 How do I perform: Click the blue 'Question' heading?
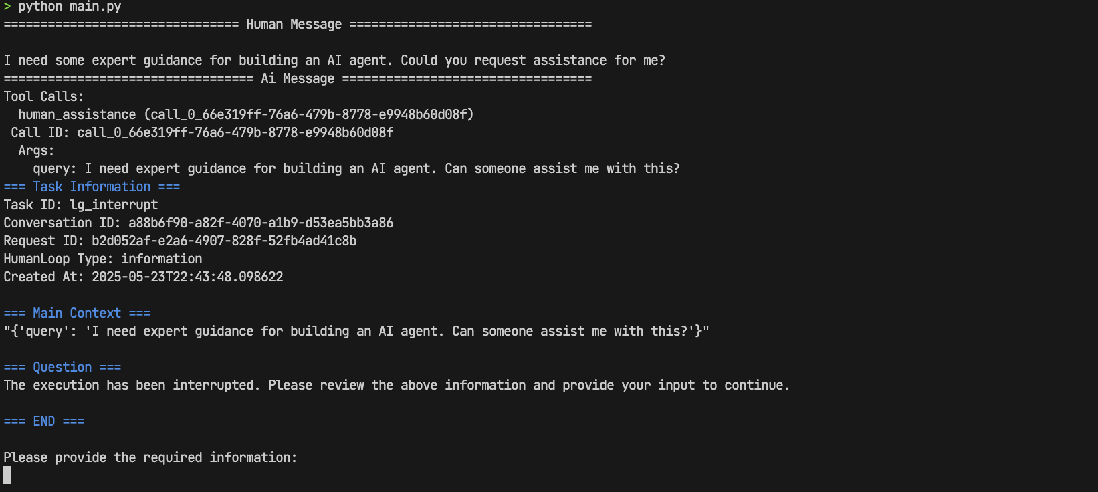[62, 368]
